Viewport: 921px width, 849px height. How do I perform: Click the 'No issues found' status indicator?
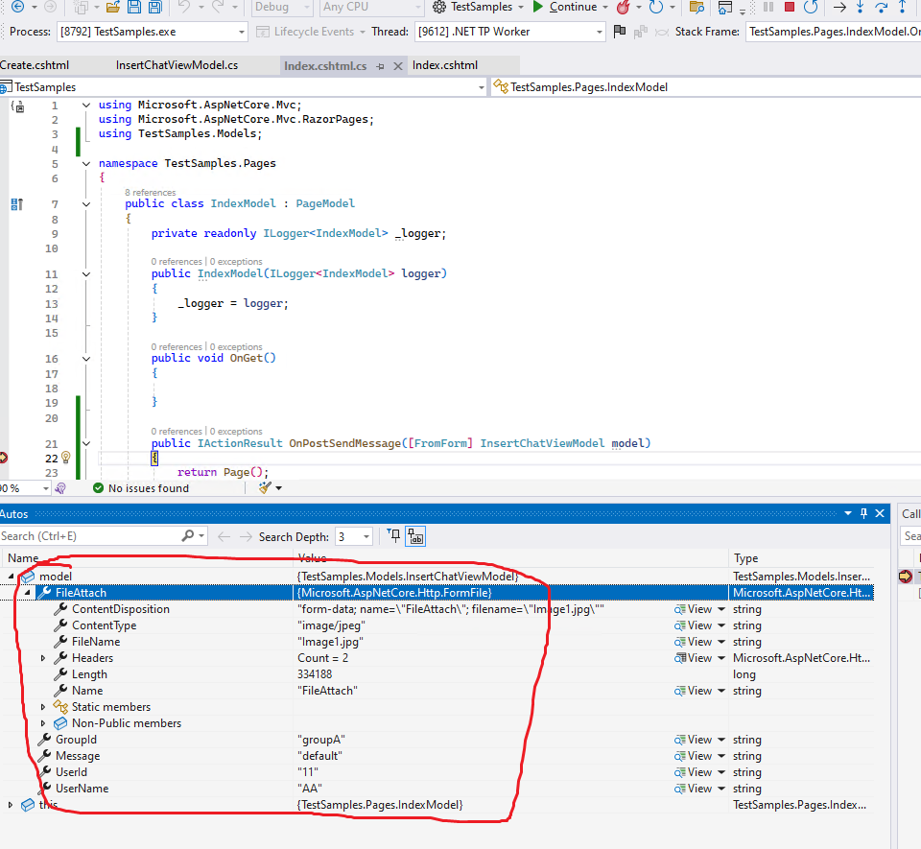pos(141,488)
